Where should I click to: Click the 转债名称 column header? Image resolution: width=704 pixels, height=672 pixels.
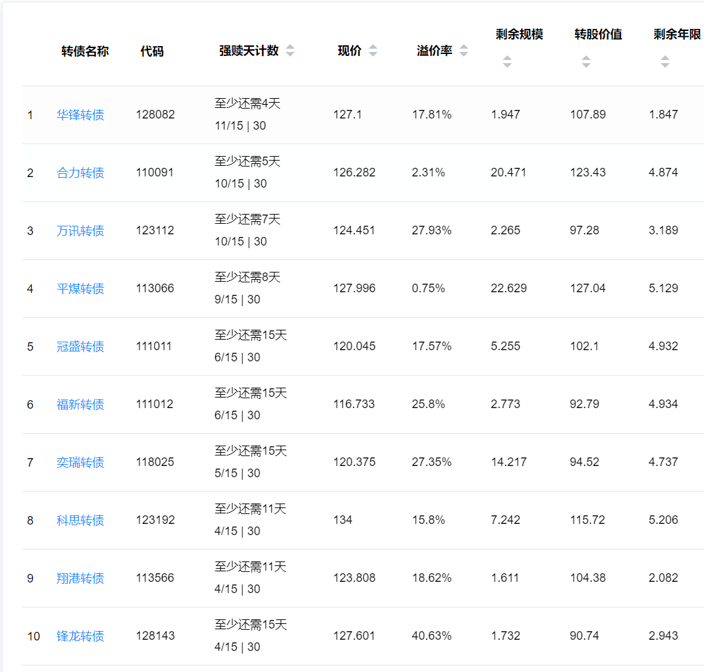[x=85, y=51]
